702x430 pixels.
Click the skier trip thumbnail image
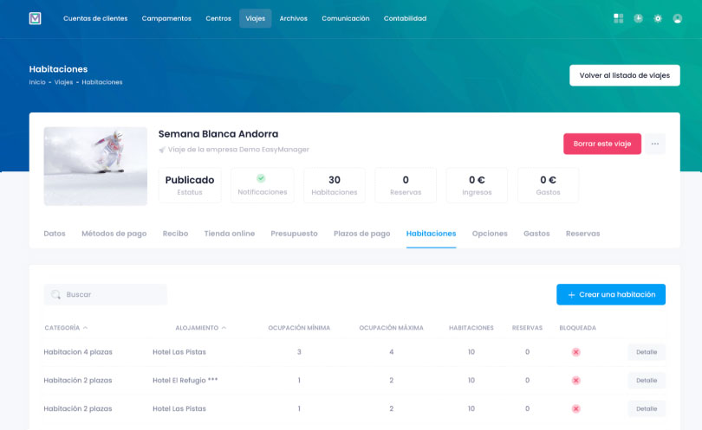click(x=95, y=166)
